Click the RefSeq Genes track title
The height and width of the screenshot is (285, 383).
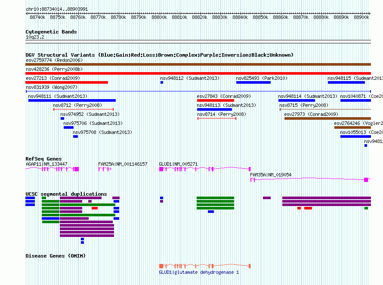click(43, 159)
